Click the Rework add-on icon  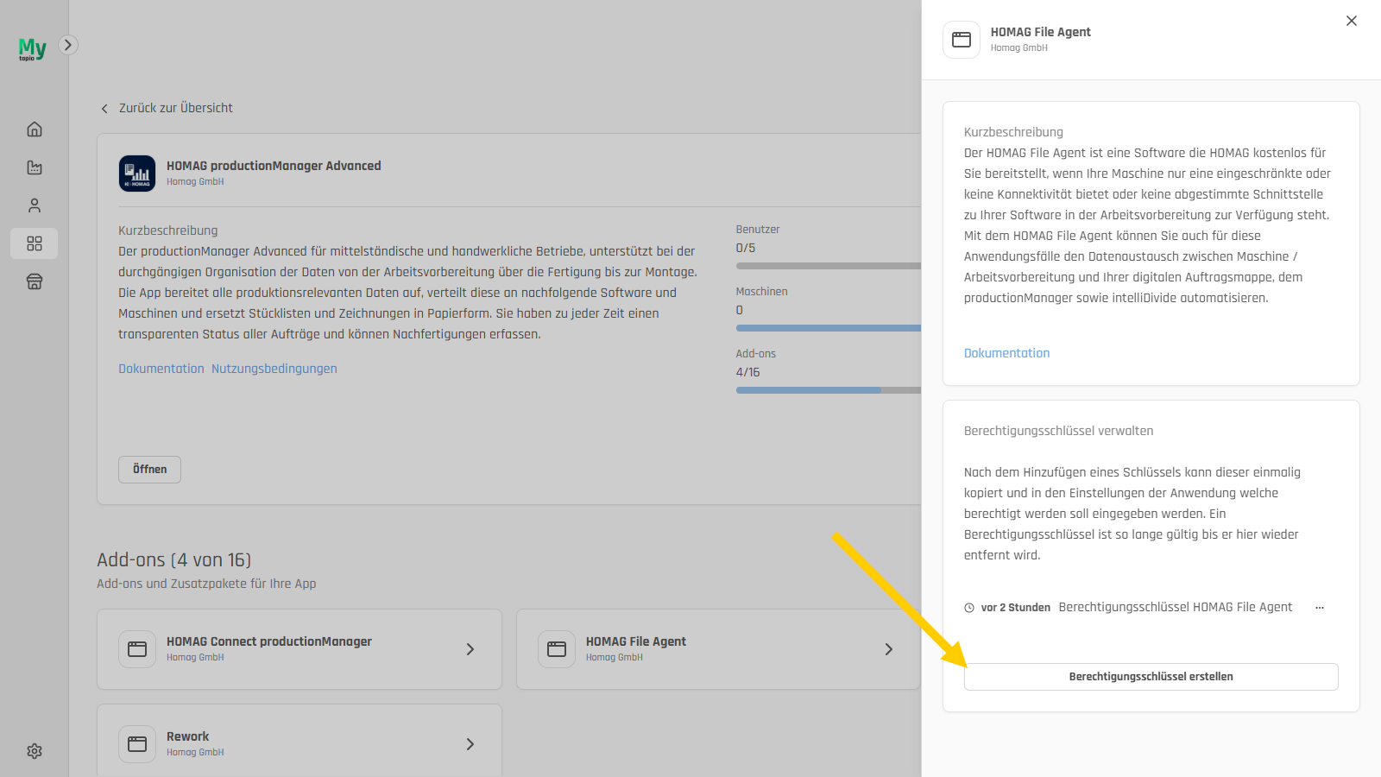coord(137,744)
